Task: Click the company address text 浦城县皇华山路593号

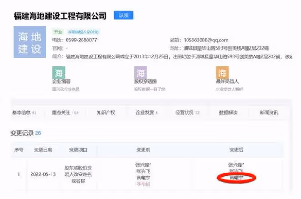Action: point(226,48)
